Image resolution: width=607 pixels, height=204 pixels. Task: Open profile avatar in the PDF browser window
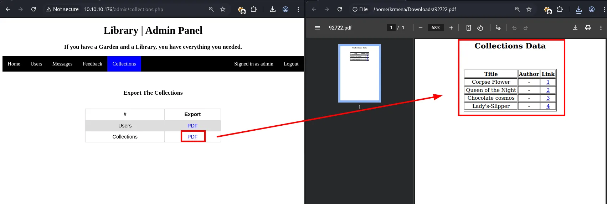(592, 9)
